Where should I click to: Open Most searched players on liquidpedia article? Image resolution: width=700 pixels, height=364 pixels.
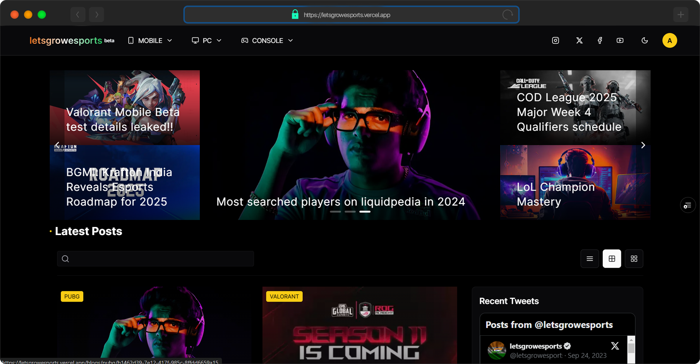point(350,145)
